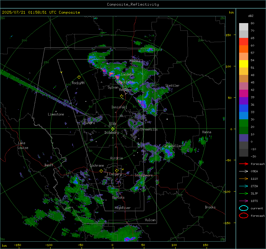Click the Hanna city label
This screenshot has width=266, height=249.
click(x=207, y=132)
